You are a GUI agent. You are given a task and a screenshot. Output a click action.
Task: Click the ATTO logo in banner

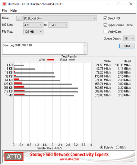coord(14,156)
